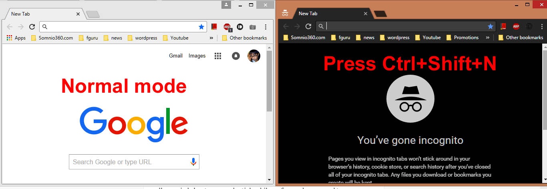547x189 pixels.
Task: Open Youtube bookmark folder in incognito window
Action: click(x=428, y=38)
